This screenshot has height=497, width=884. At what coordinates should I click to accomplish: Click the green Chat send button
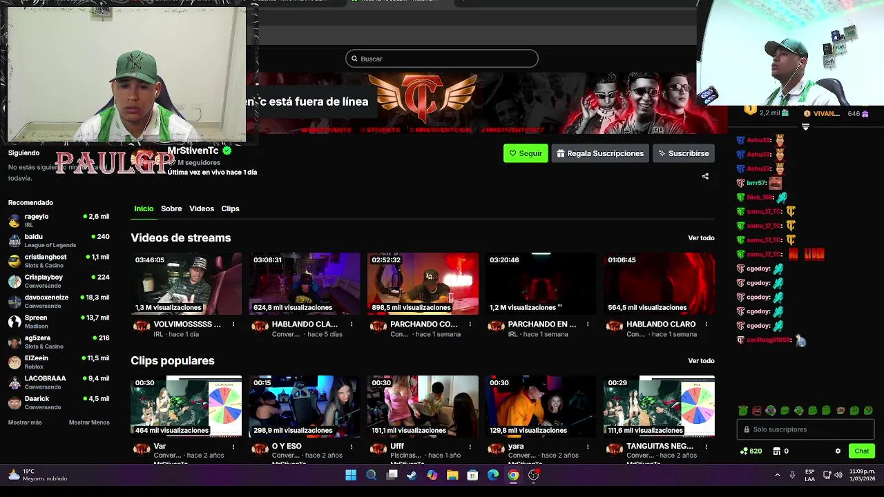tap(861, 451)
